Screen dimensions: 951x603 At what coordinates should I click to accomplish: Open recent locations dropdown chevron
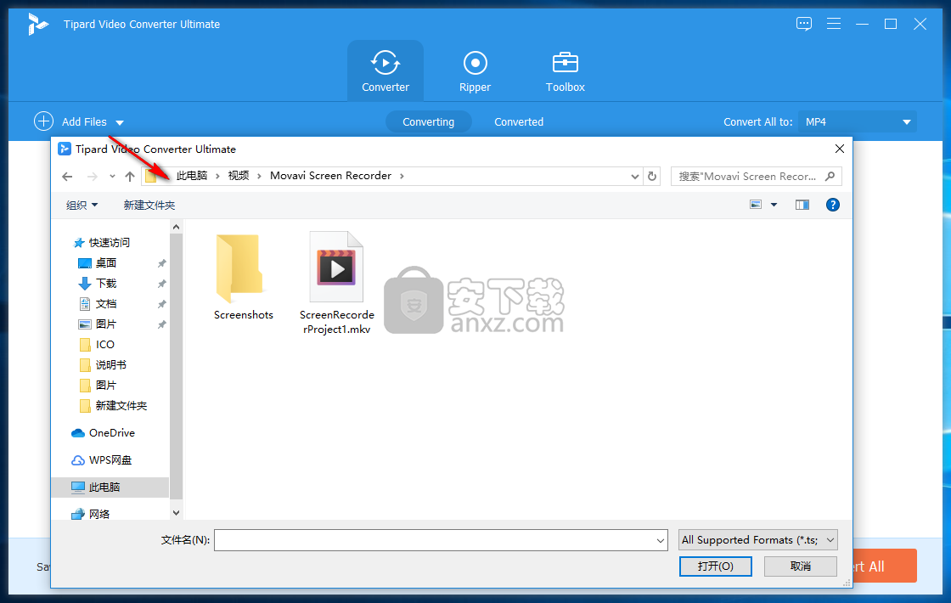pos(112,176)
